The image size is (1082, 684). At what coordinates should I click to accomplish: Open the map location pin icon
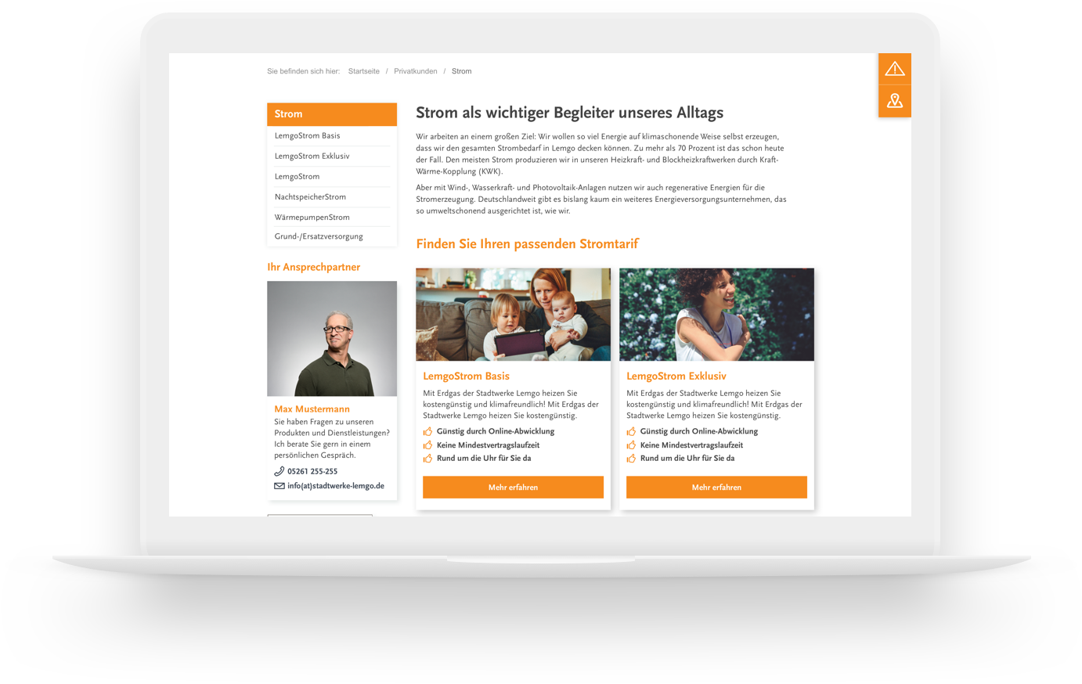tap(894, 101)
